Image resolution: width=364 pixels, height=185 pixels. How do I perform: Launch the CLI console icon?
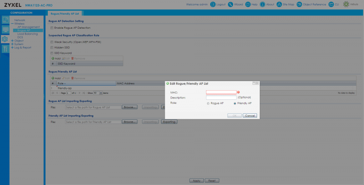331,5
